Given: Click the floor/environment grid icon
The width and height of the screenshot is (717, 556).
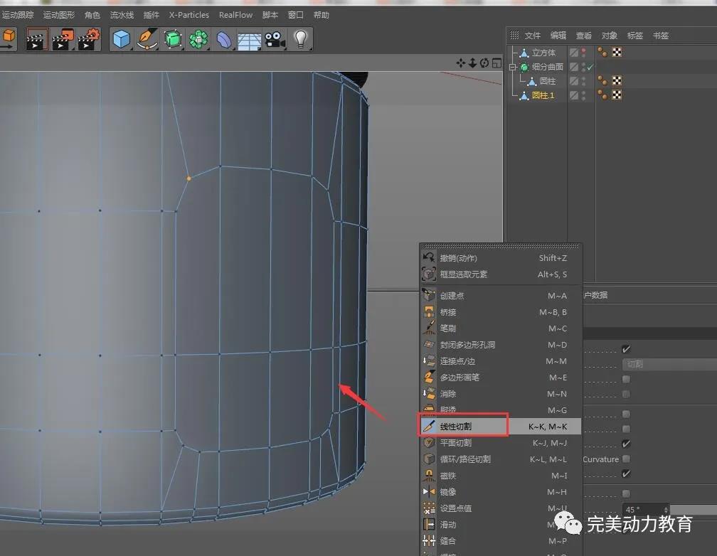Looking at the screenshot, I should click(249, 39).
